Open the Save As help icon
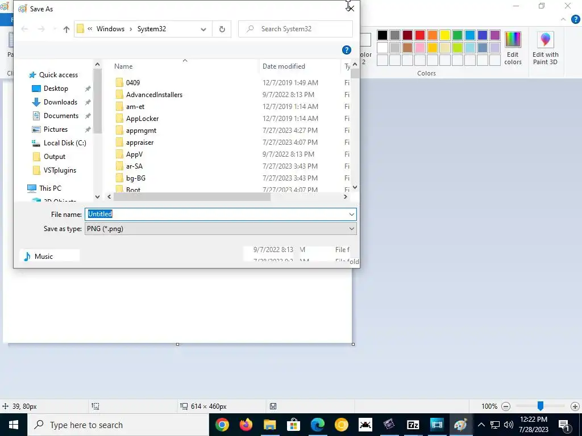Image resolution: width=582 pixels, height=436 pixels. (x=346, y=50)
